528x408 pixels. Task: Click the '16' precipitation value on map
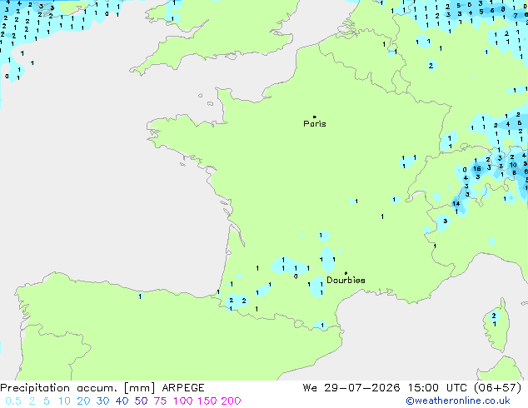pos(477,169)
